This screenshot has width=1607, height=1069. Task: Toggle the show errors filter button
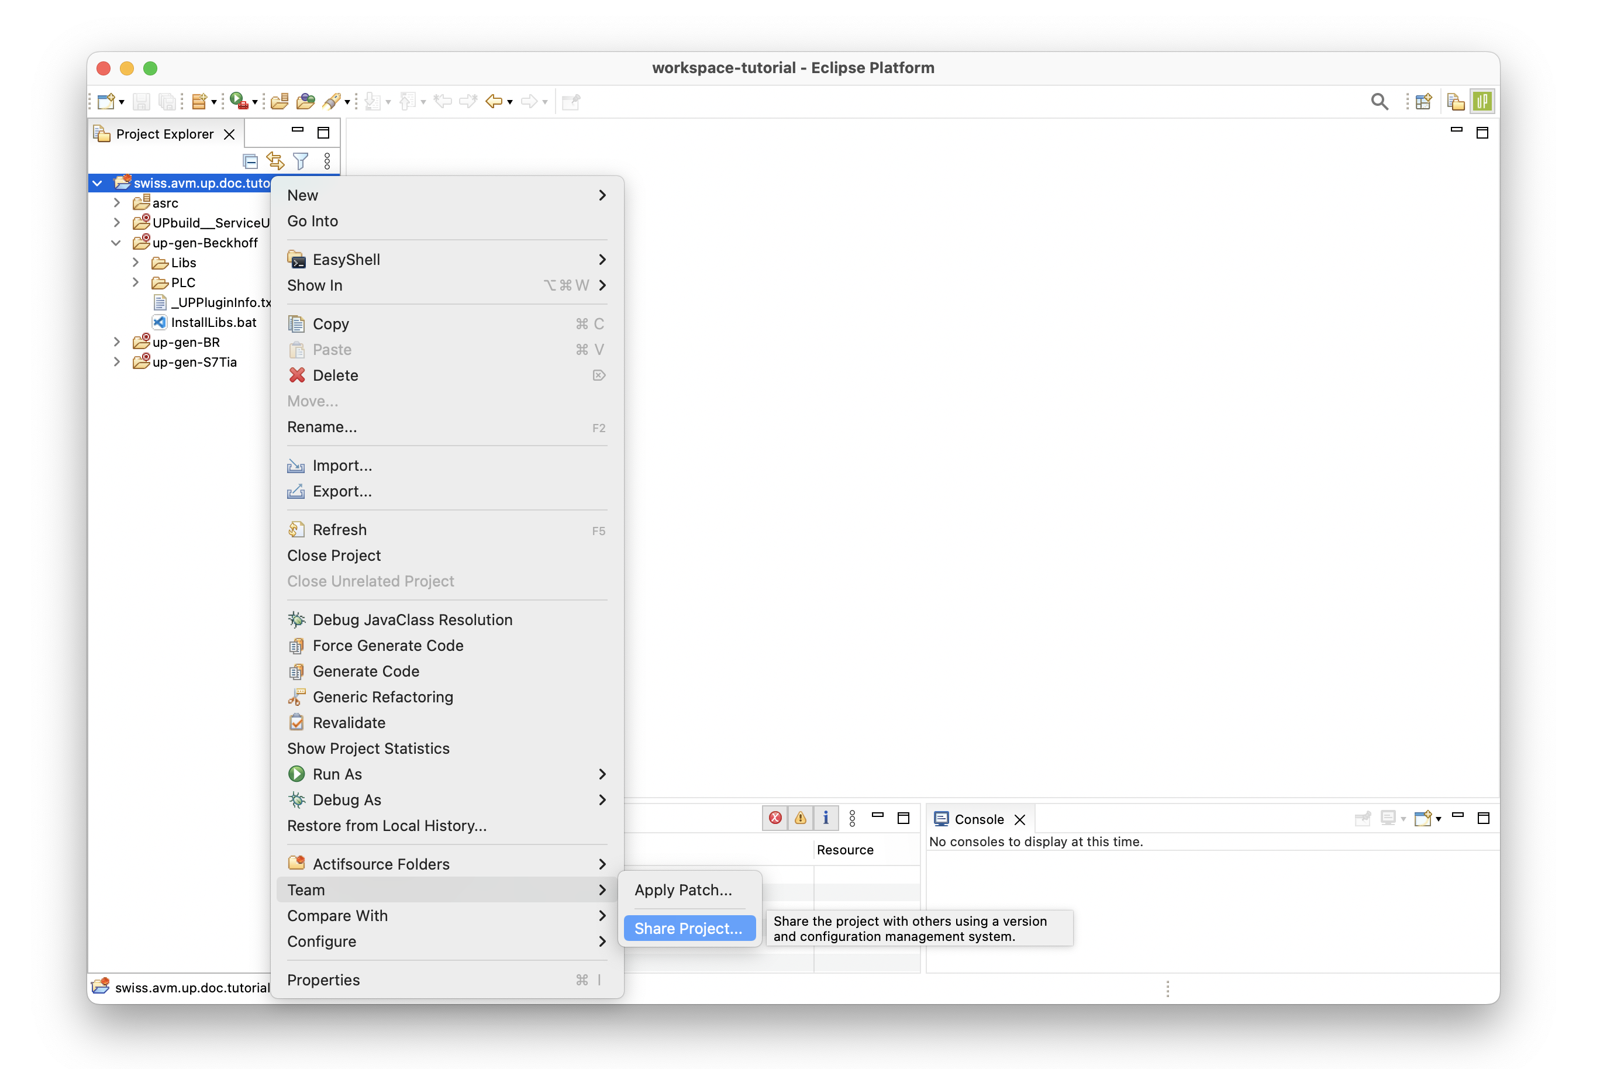point(775,818)
